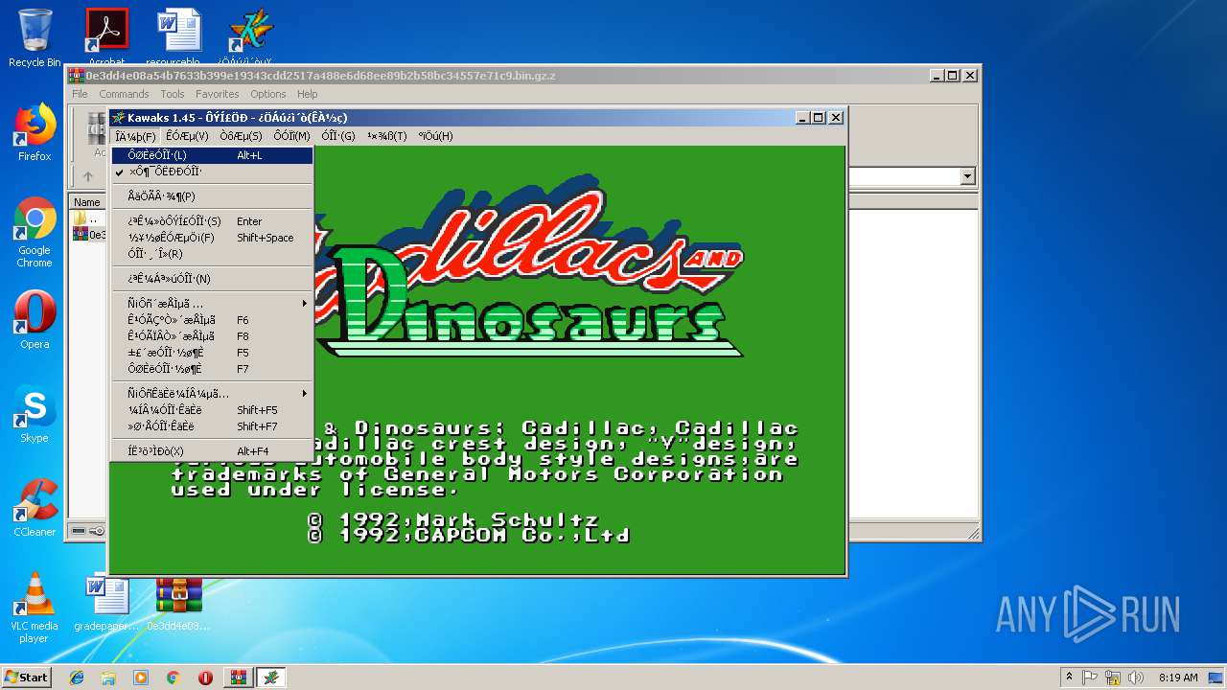This screenshot has width=1227, height=690.
Task: Launch CCleaner from desktop
Action: pos(35,508)
